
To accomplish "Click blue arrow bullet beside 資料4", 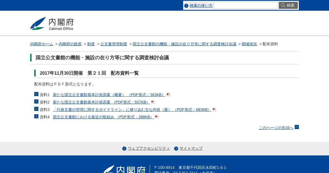I will pos(36,116).
